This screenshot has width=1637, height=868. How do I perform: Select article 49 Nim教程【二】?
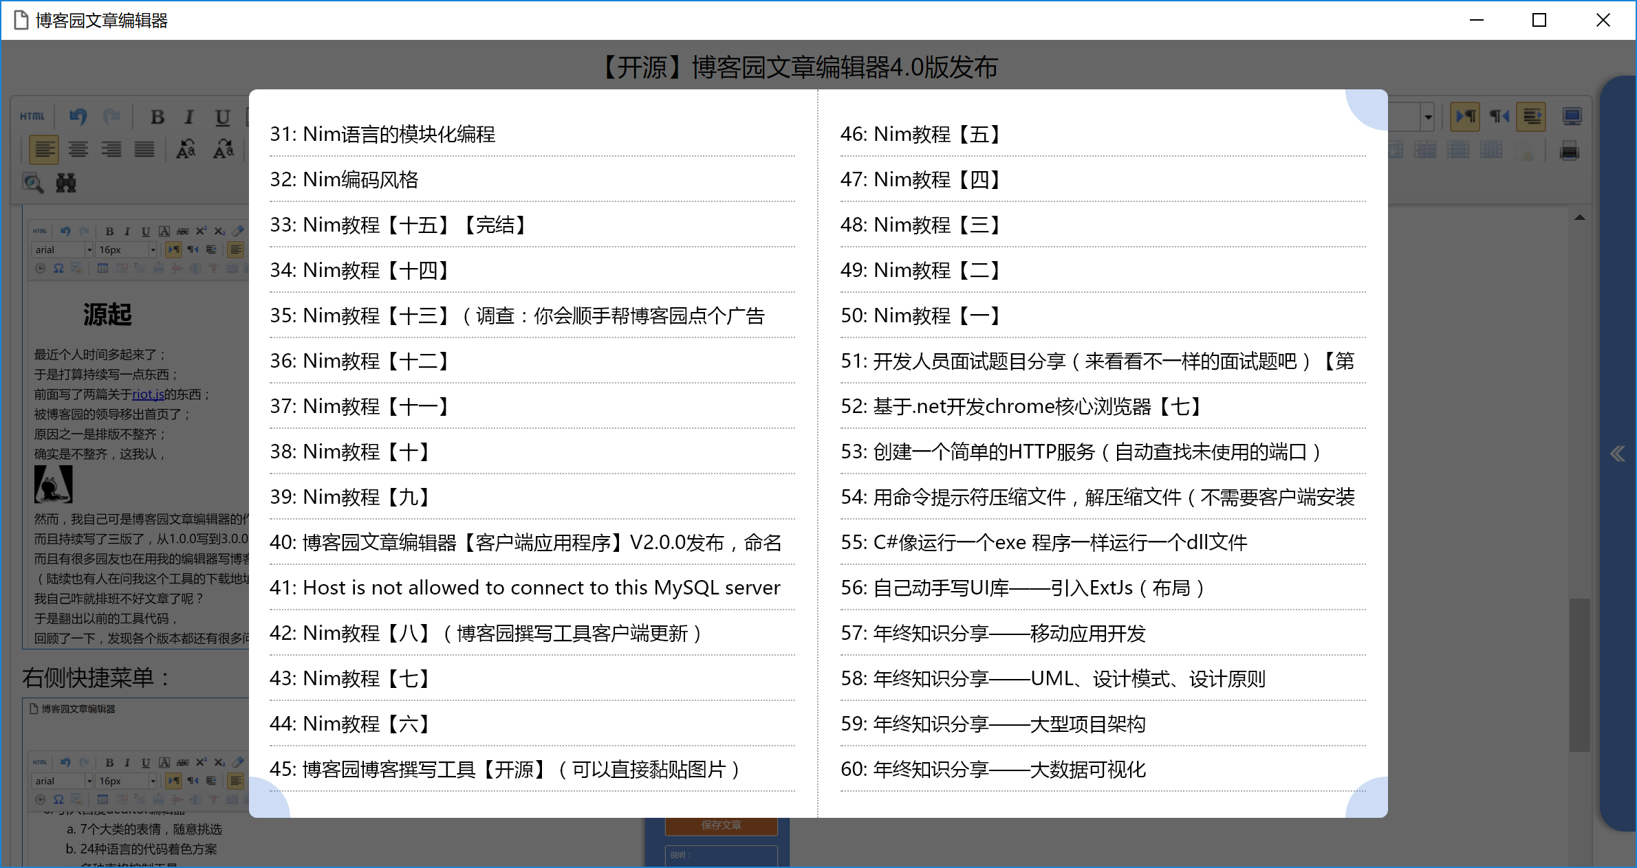(1103, 270)
